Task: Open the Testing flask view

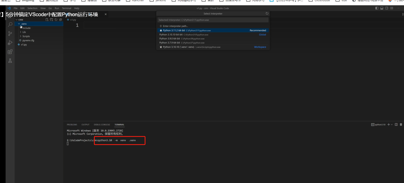Action: point(10,61)
